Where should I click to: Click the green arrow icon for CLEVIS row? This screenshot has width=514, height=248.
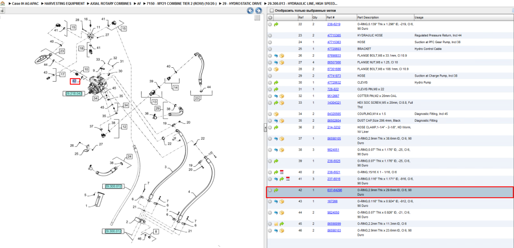click(x=276, y=83)
